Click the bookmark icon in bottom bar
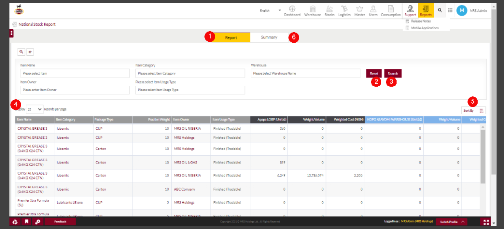The image size is (504, 229). point(27,221)
